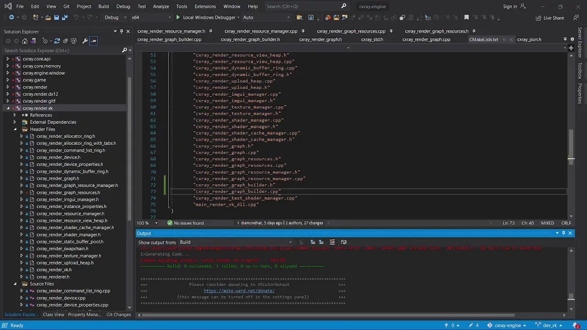Toggle Word Wrap icon in Output toolbar
Screen dimensions: 587x330
(x=343, y=242)
